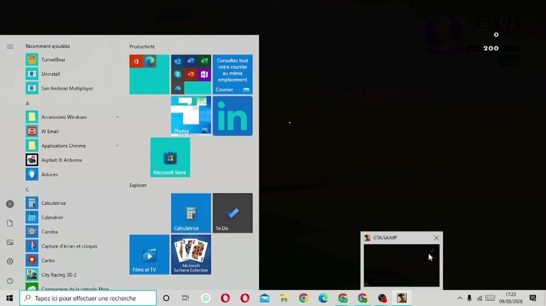The image size is (546, 306).
Task: Open the notification center
Action: click(x=533, y=298)
